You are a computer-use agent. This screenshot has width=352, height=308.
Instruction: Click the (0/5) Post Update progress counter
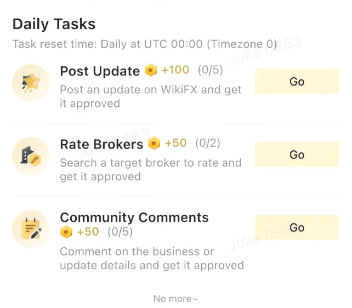211,70
